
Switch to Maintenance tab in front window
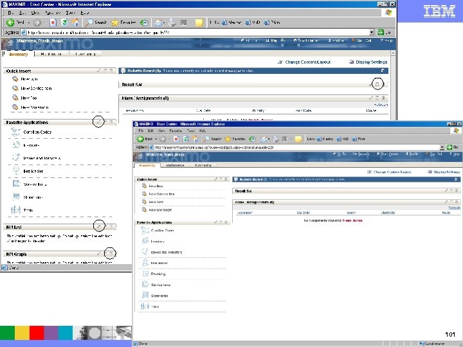coord(175,165)
